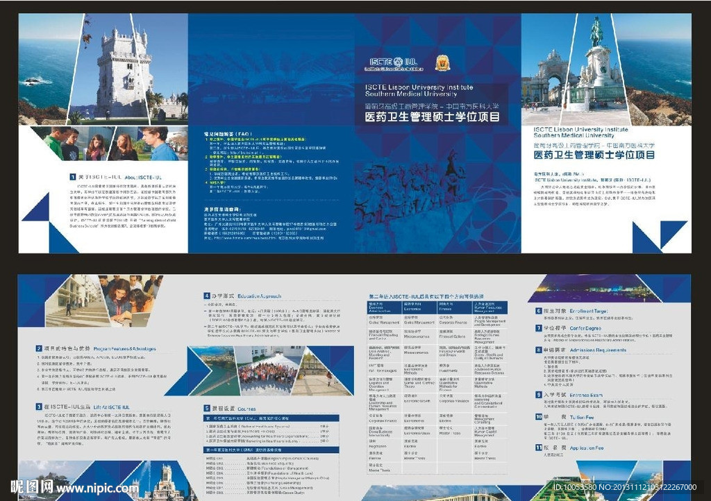
Task: Click the number 8 badge beside Admissions Requirements
Action: 539,350
